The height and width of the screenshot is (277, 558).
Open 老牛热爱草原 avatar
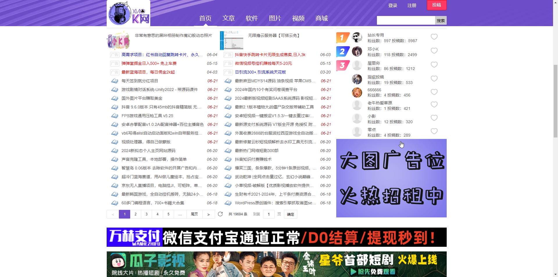tap(357, 105)
